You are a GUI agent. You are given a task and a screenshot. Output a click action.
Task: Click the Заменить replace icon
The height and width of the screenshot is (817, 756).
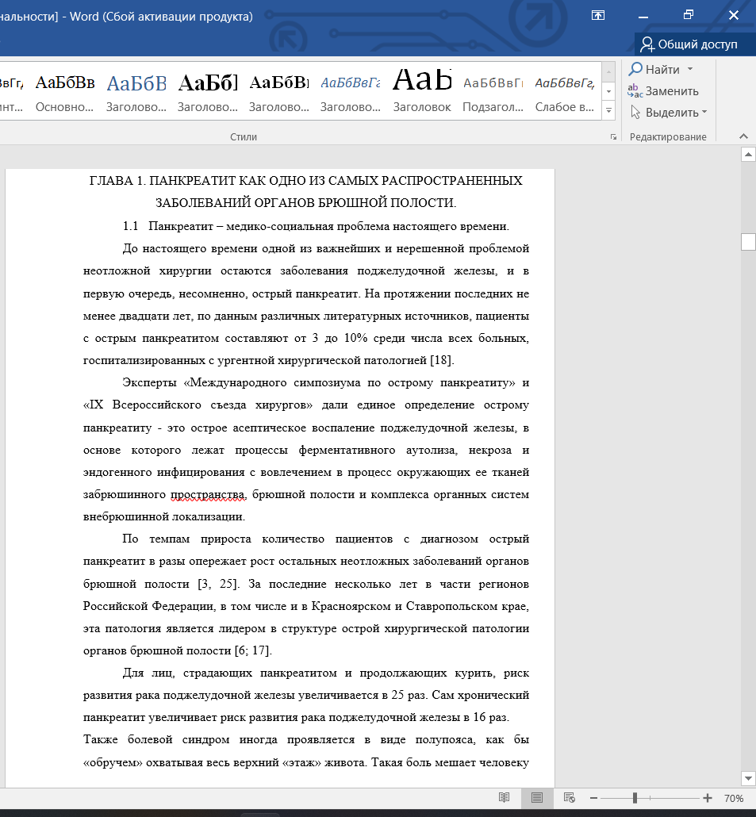[635, 90]
